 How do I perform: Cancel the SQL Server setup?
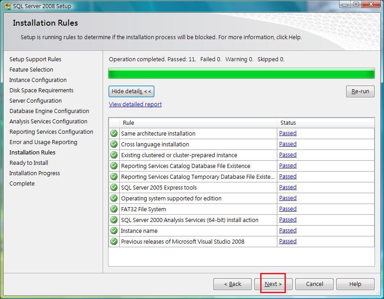(x=315, y=284)
